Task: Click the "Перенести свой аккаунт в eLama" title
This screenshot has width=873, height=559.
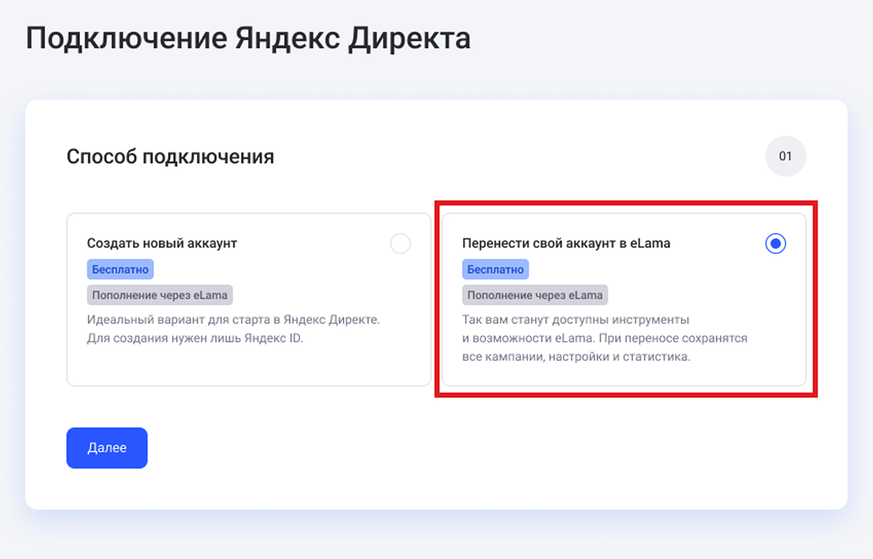Action: pos(566,243)
